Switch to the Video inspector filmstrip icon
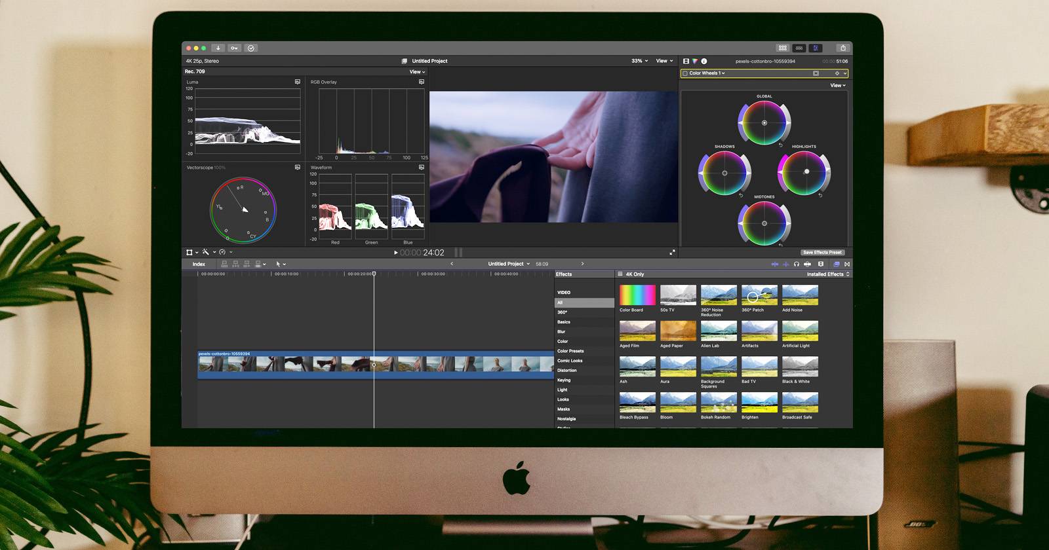This screenshot has height=550, width=1049. point(686,61)
